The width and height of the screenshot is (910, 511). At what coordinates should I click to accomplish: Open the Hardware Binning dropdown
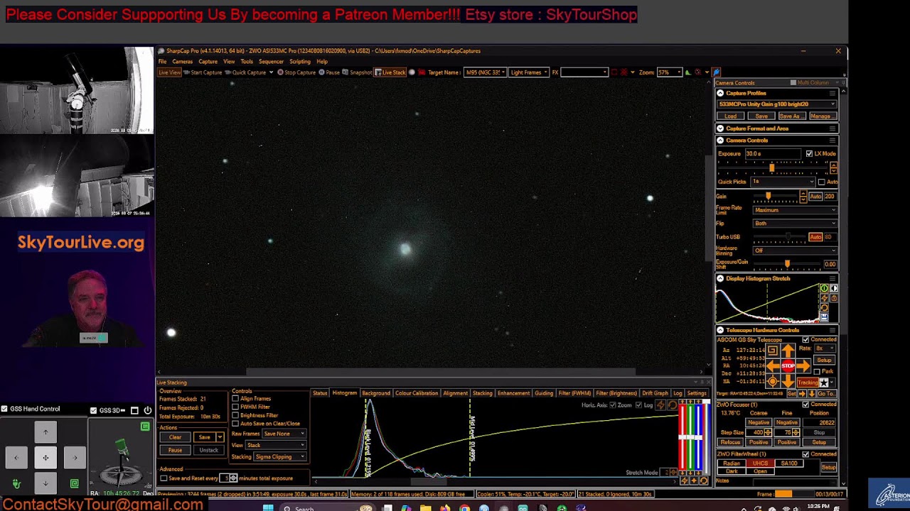point(795,251)
